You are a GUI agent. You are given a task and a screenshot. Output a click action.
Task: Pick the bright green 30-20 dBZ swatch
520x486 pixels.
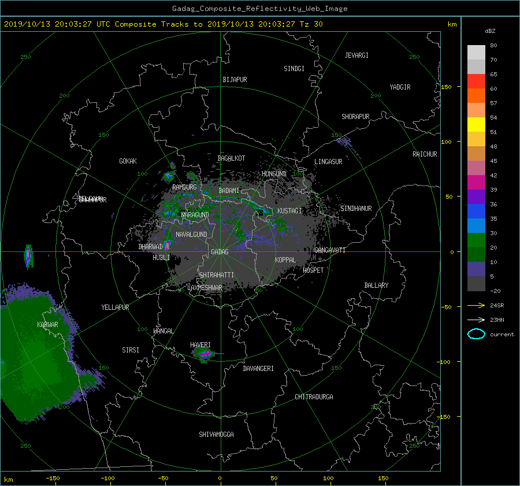(x=476, y=240)
